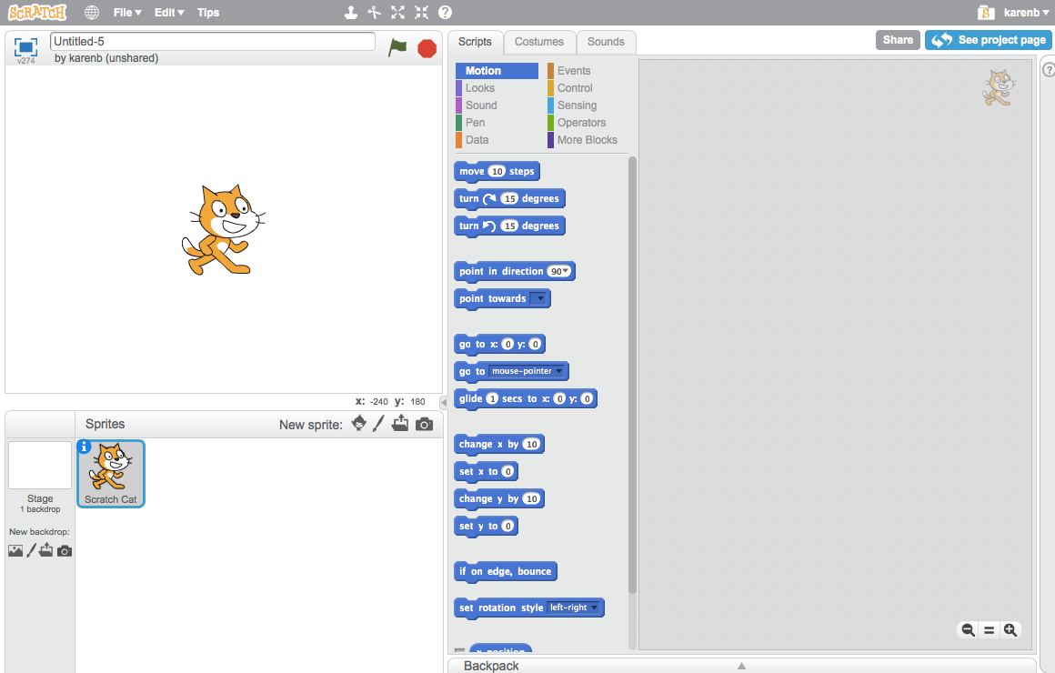This screenshot has width=1055, height=673.
Task: Select the Shrink sprite tool
Action: coord(421,12)
